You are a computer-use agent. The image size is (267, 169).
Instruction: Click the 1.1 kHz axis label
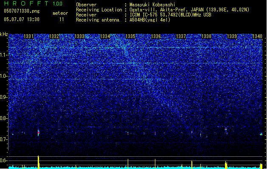click(3, 55)
